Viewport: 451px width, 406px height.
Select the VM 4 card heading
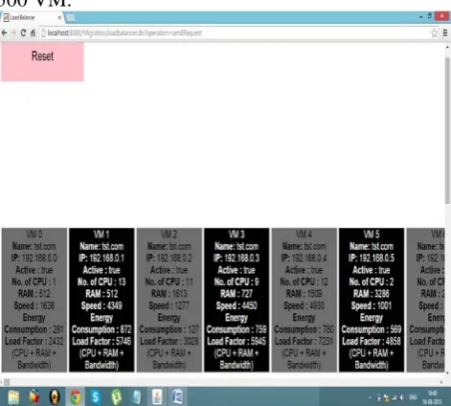pyautogui.click(x=304, y=235)
